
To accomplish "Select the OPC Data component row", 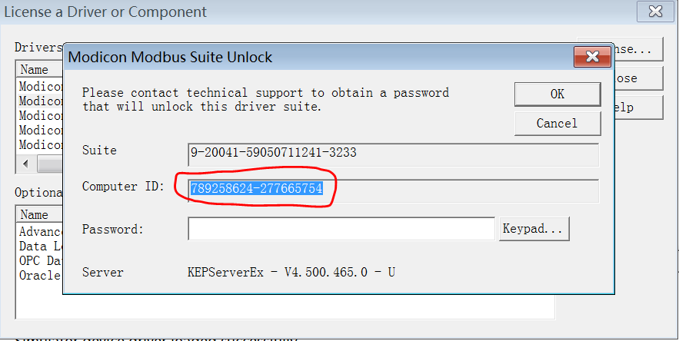I will [x=40, y=260].
